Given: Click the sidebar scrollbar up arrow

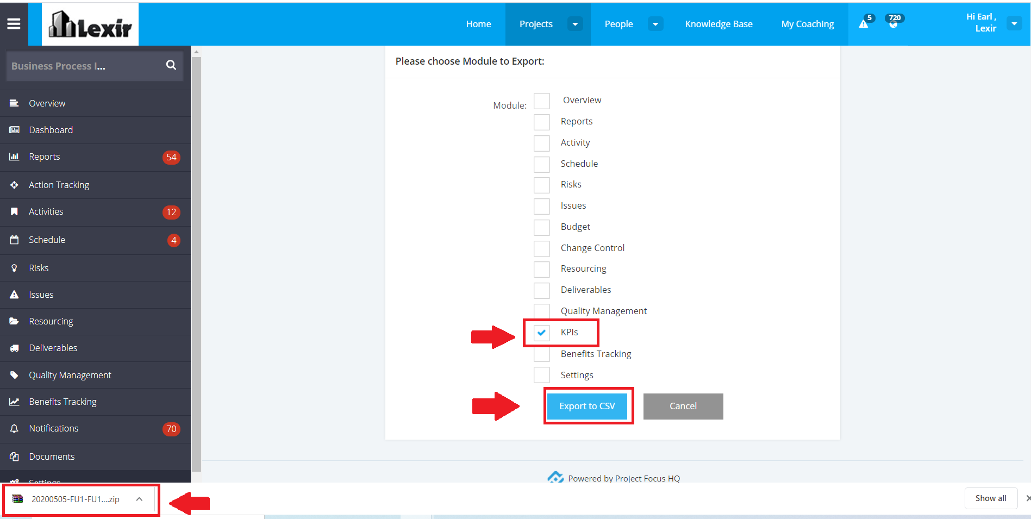Looking at the screenshot, I should [x=196, y=52].
